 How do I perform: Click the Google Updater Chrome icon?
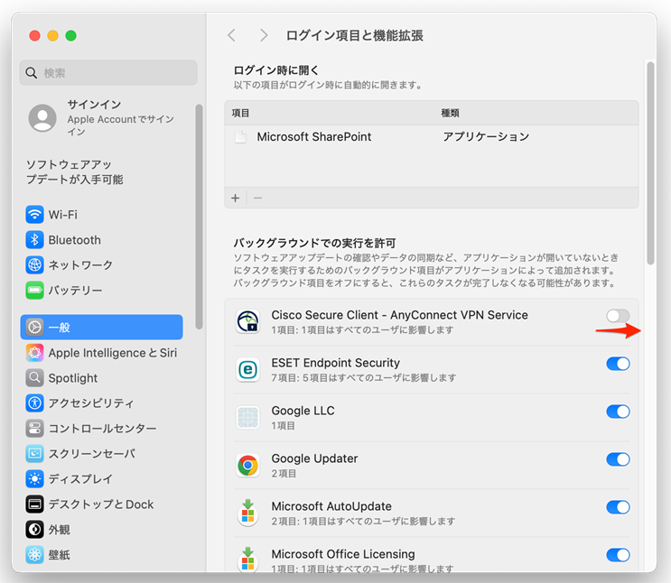click(247, 466)
